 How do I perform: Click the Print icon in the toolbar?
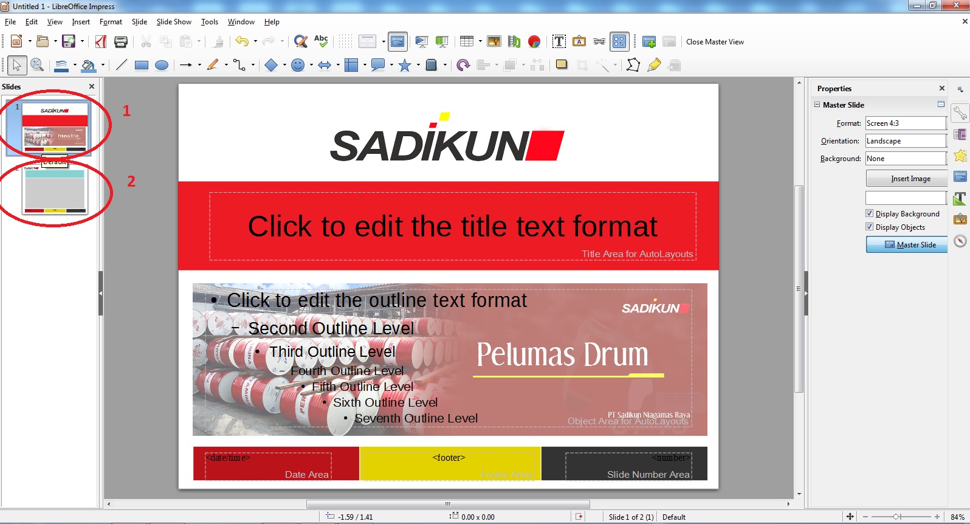coord(121,41)
